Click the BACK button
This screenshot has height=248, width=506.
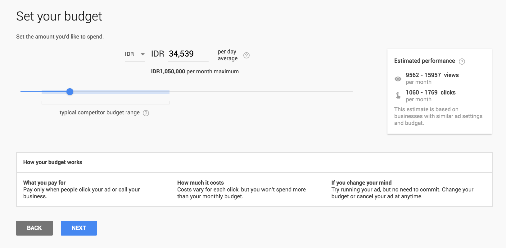pos(34,228)
